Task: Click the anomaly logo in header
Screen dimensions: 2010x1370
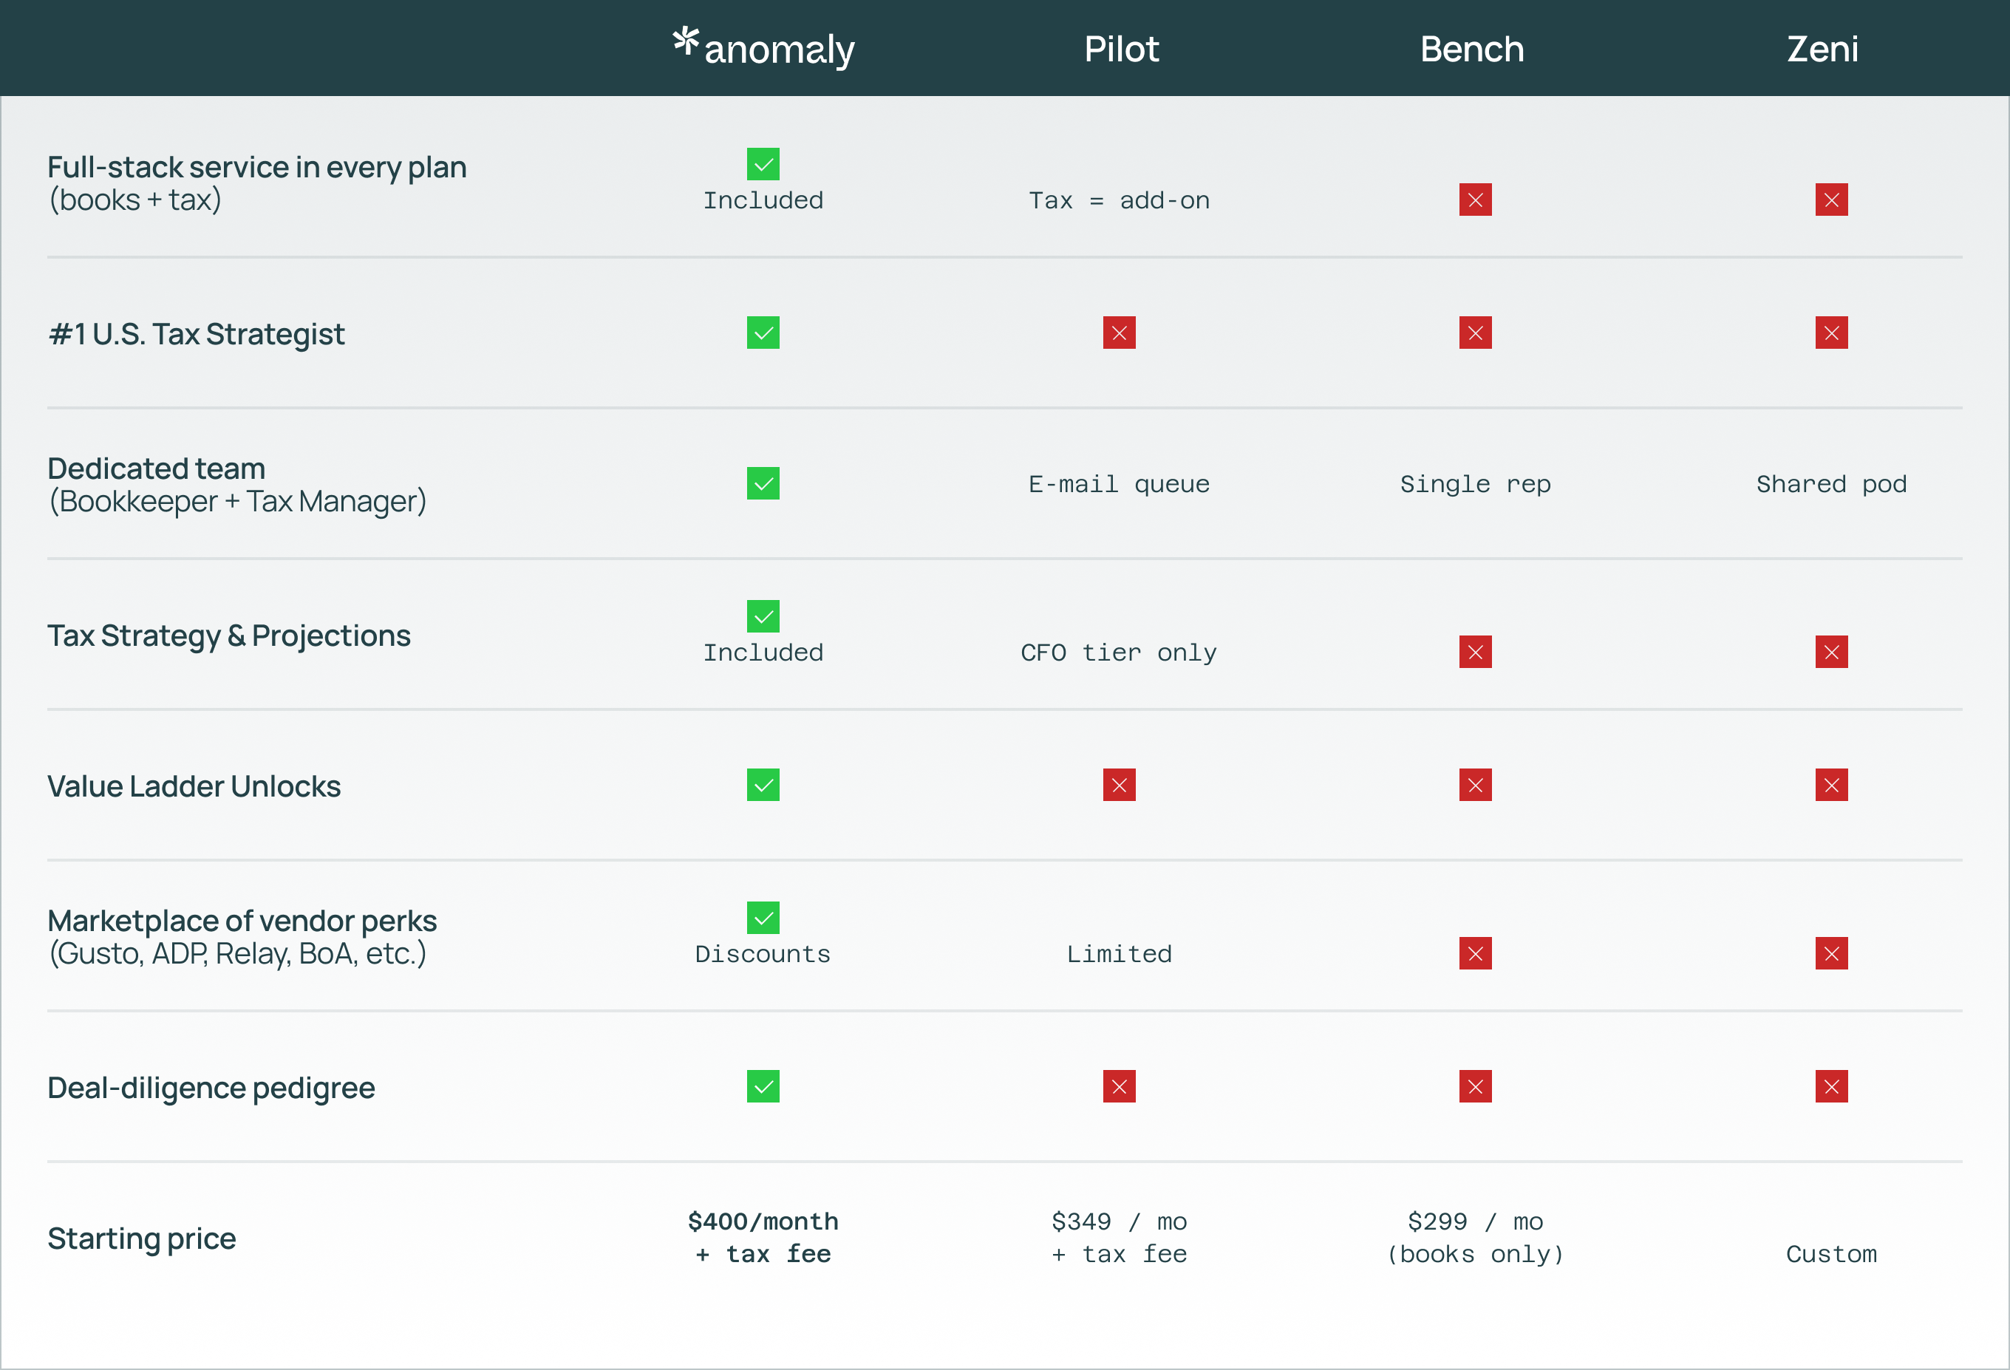Action: 763,47
